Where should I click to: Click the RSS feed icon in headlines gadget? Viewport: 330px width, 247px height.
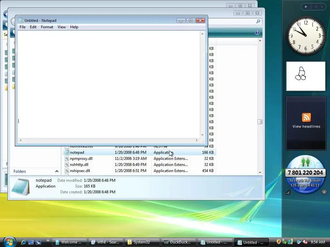click(x=306, y=117)
